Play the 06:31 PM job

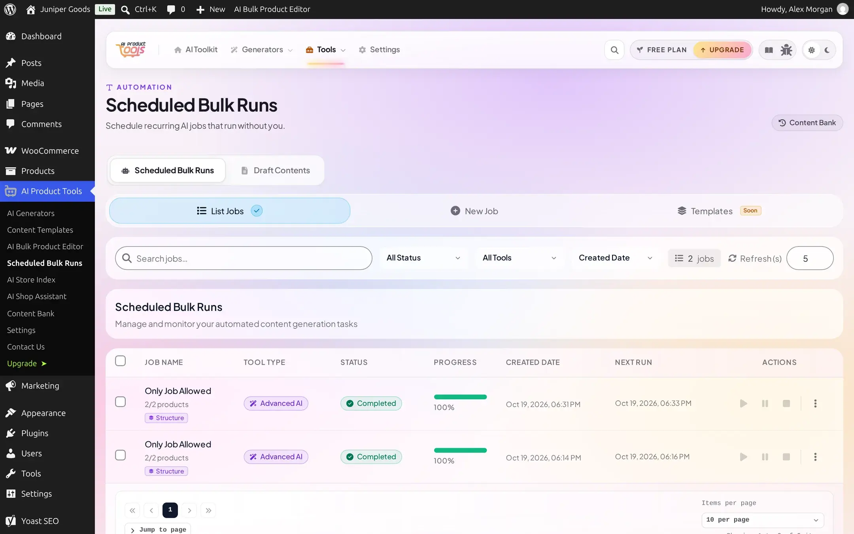743,403
